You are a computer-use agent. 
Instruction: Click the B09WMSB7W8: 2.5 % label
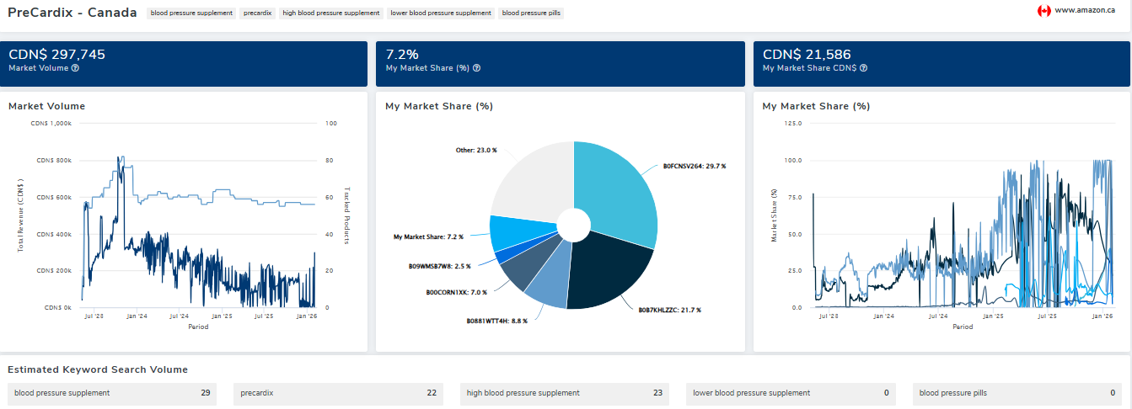coord(439,266)
